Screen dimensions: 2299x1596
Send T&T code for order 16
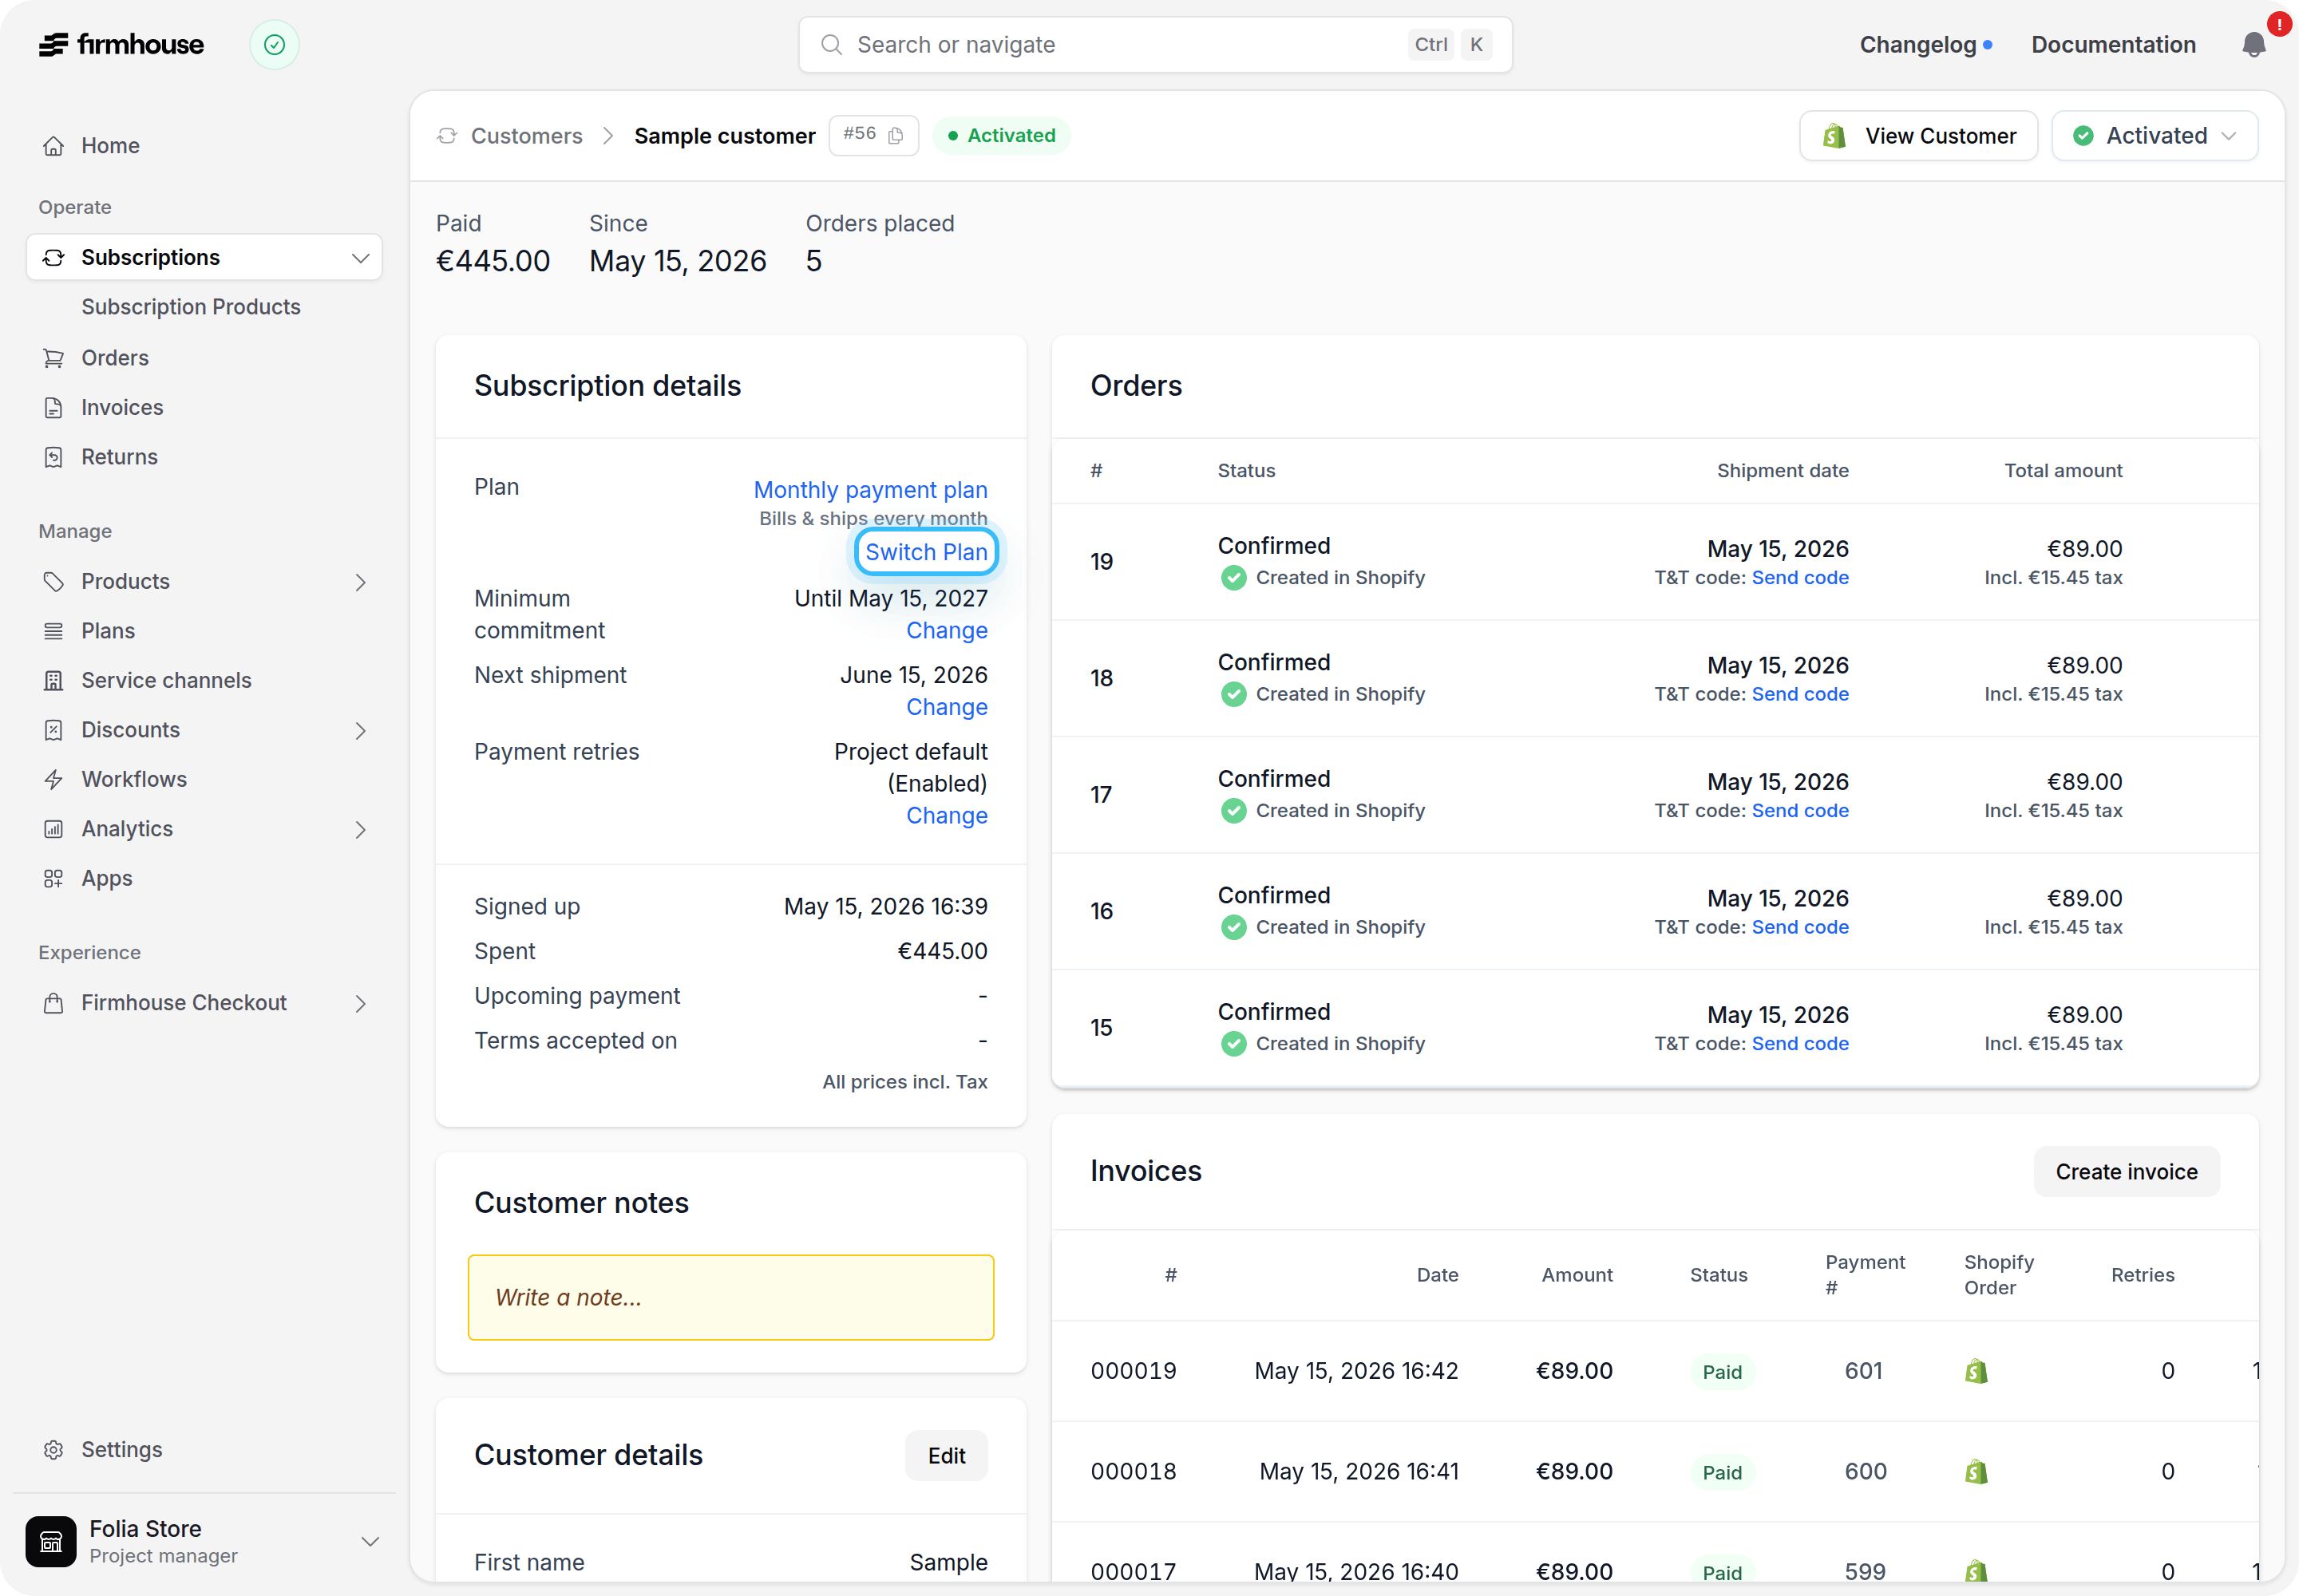pos(1800,927)
